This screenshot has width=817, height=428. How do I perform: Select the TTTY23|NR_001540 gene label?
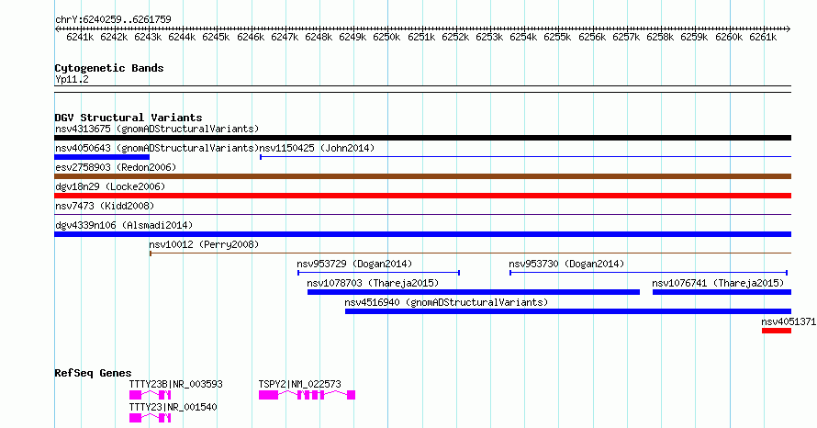click(x=173, y=407)
